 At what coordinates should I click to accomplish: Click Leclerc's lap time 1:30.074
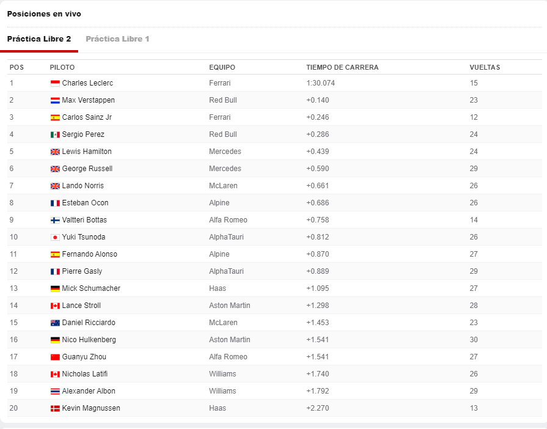[321, 83]
